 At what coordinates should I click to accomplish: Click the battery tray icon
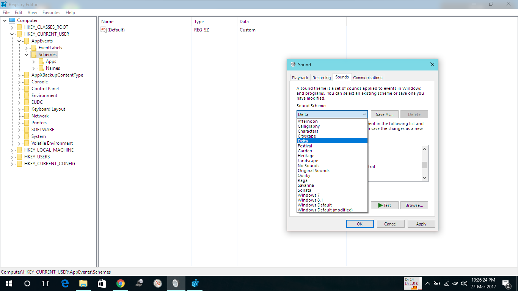[437, 283]
